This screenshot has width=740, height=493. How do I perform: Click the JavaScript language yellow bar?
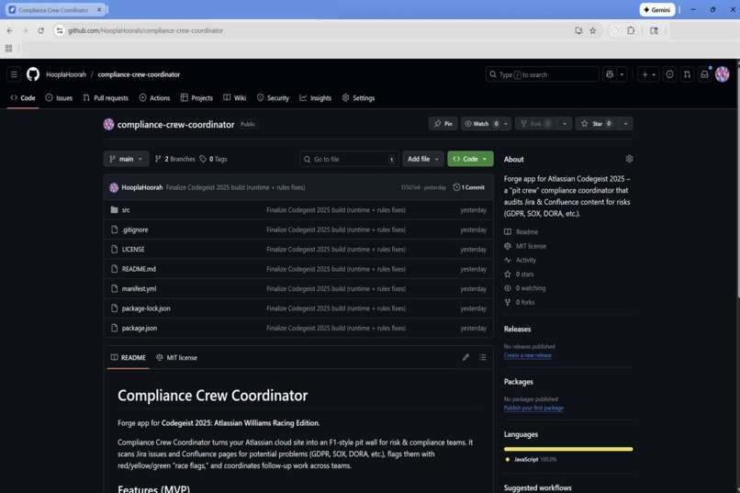tap(568, 449)
